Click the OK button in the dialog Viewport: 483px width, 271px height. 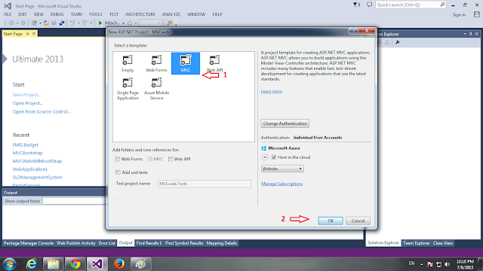pyautogui.click(x=331, y=221)
